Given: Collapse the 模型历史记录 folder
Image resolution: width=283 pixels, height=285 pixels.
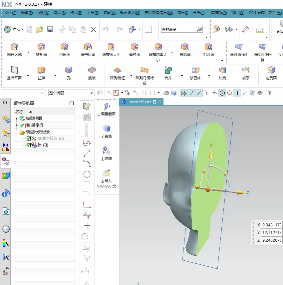Looking at the screenshot, I should [x=16, y=132].
